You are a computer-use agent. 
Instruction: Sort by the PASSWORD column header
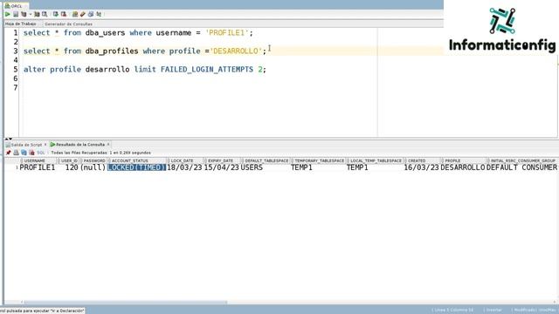(x=93, y=160)
